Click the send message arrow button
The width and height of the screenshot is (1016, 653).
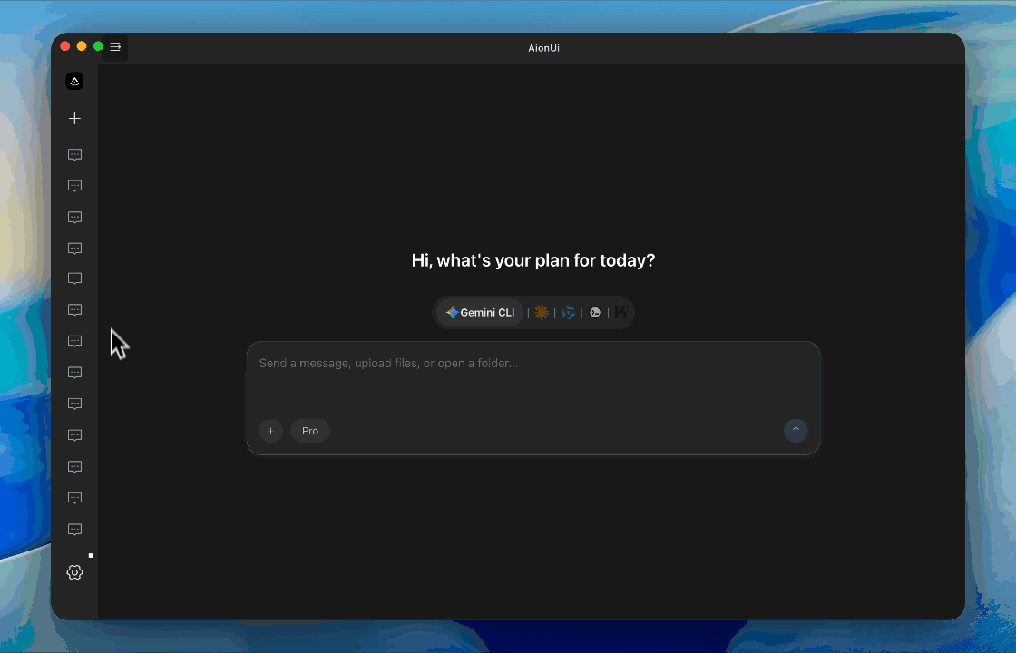tap(796, 431)
